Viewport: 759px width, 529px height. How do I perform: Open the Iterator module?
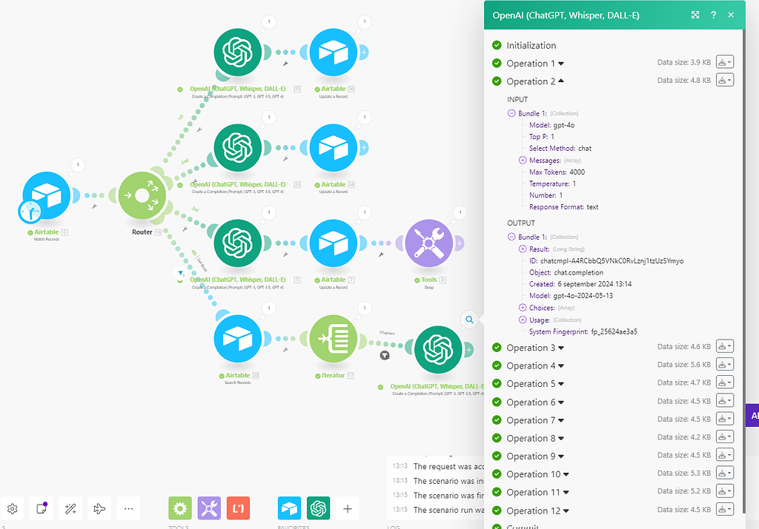click(x=333, y=338)
